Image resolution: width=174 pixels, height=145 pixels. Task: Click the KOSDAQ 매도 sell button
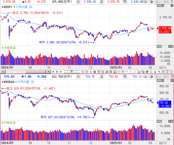[x=166, y=77]
